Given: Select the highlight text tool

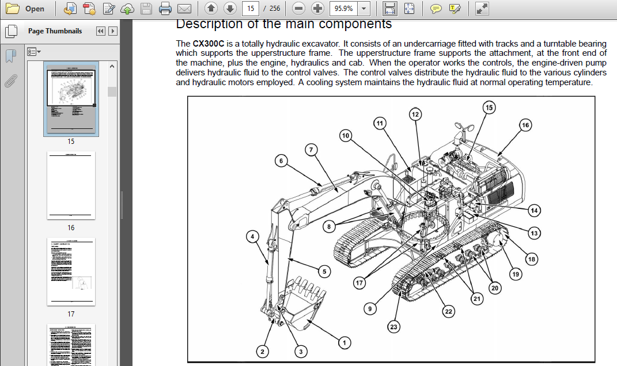Looking at the screenshot, I should pyautogui.click(x=455, y=8).
